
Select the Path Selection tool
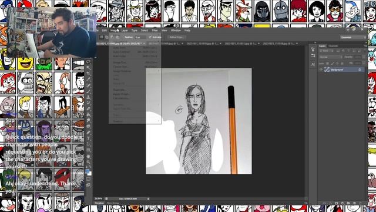[x=88, y=144]
